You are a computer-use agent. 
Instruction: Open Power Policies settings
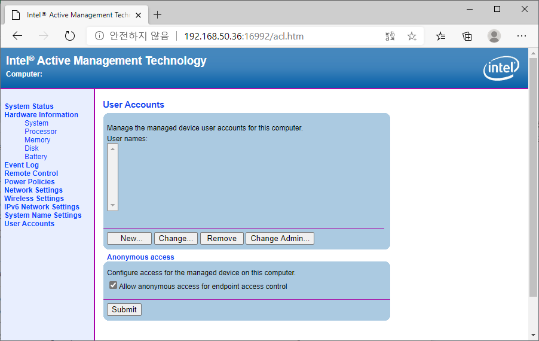point(29,182)
